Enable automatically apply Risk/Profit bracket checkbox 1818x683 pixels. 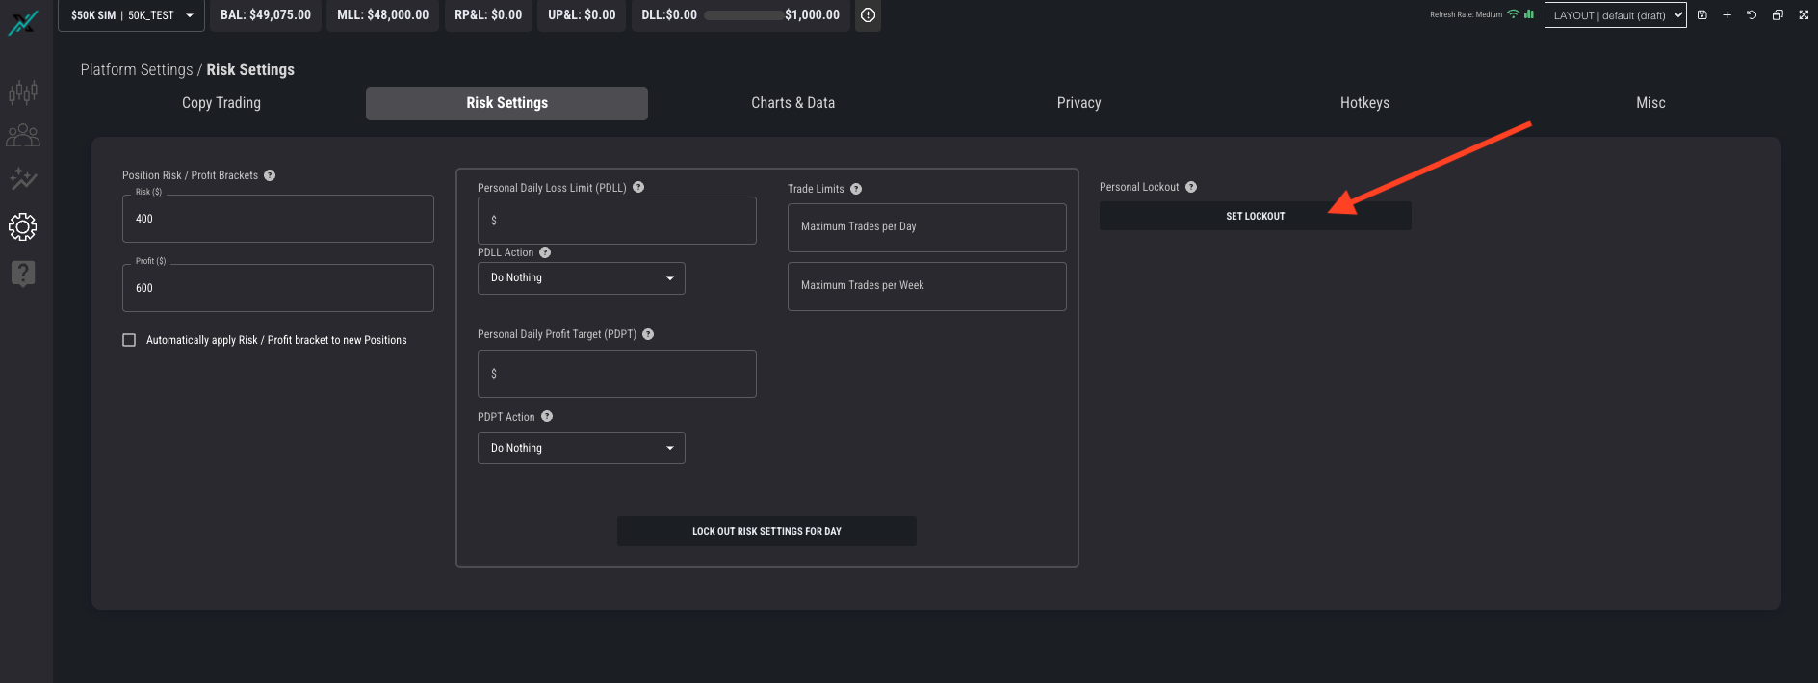[129, 340]
